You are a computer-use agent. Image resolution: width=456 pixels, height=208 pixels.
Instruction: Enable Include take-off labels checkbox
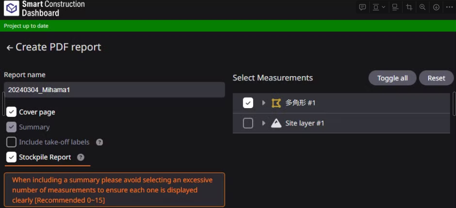[11, 142]
